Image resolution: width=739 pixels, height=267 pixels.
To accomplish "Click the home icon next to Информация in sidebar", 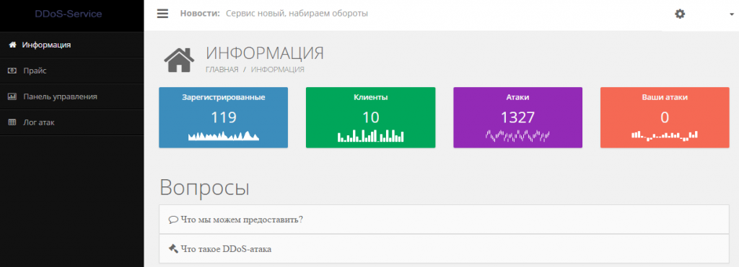I will [x=13, y=45].
